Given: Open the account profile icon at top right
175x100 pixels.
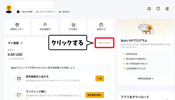Looking at the screenshot, I should coord(167,9).
